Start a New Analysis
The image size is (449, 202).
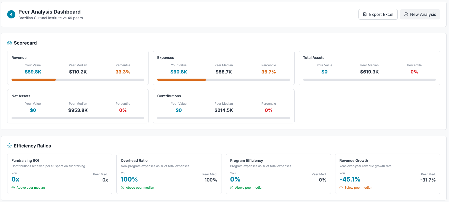coord(420,15)
